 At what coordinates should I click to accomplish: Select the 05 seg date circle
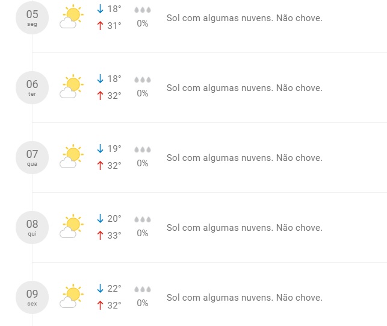(32, 17)
